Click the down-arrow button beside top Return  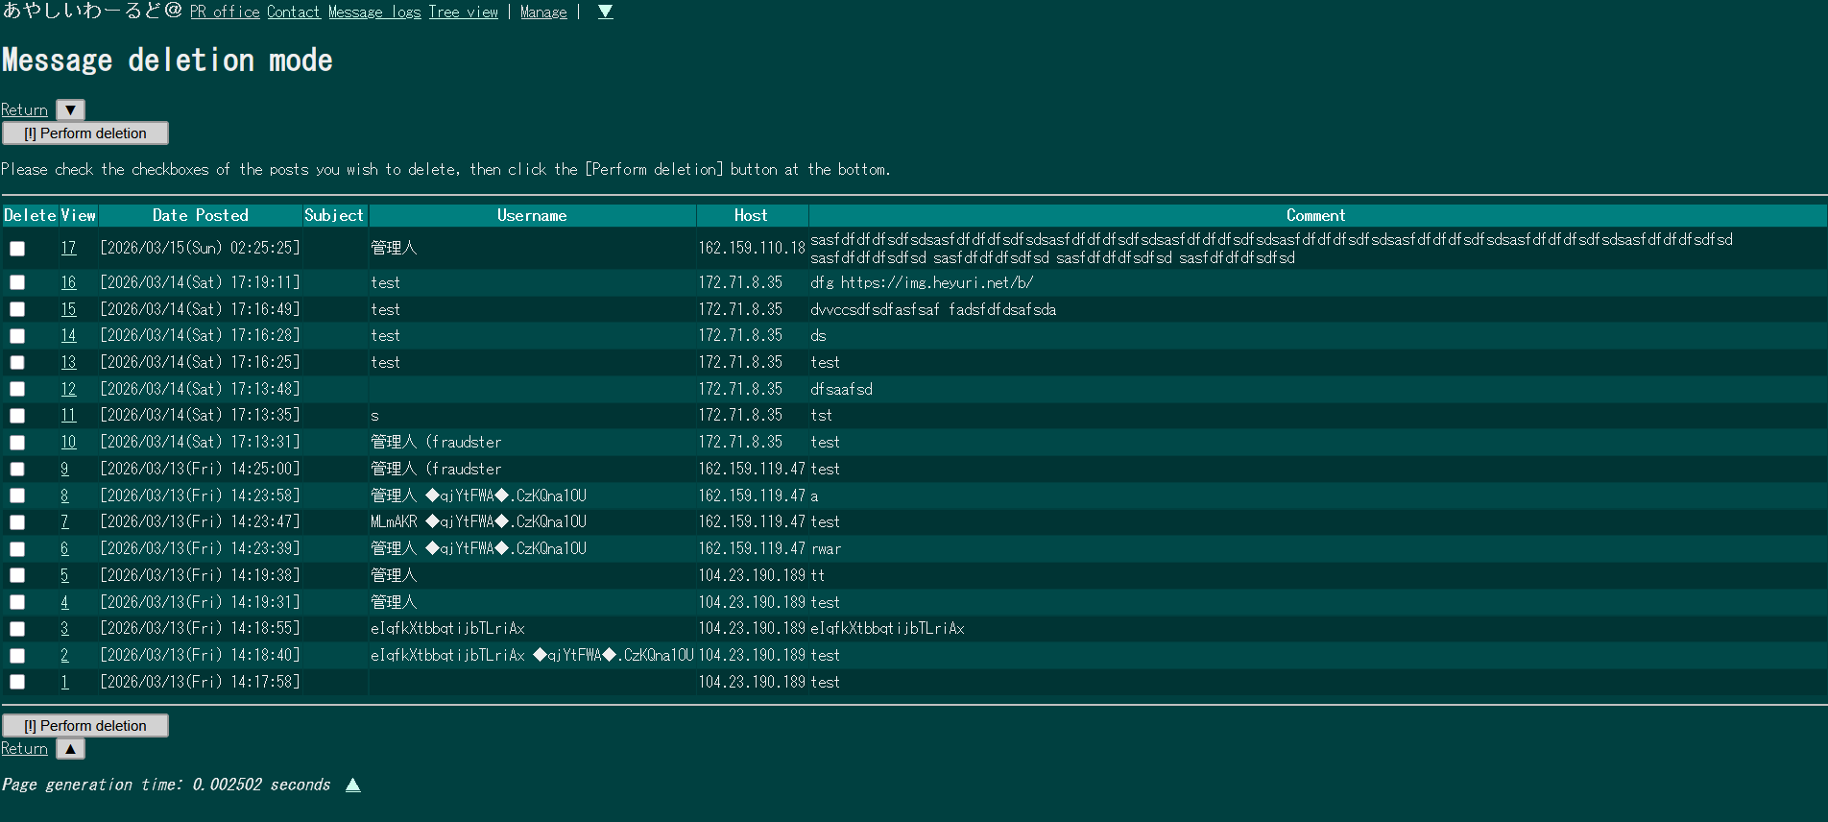[x=70, y=109]
